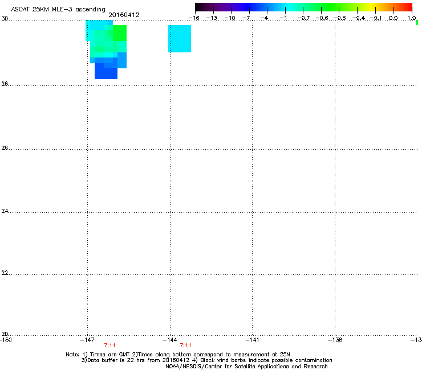Click the latitude label 26
Viewport: 422px width, 370px height.
[5, 148]
